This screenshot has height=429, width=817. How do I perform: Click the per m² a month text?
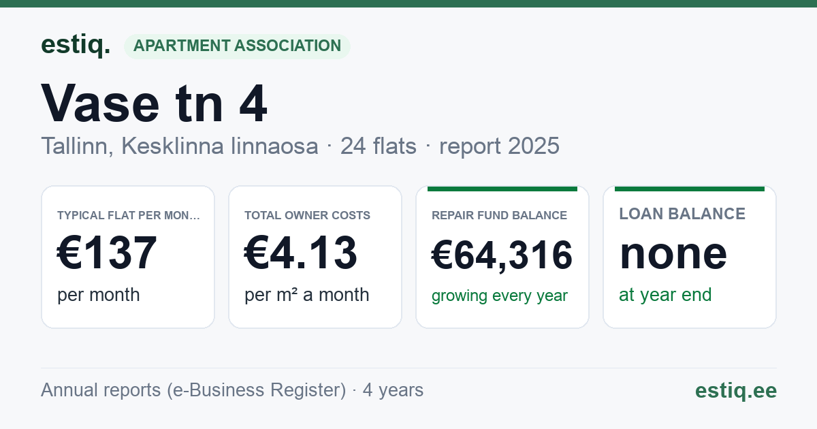[307, 295]
